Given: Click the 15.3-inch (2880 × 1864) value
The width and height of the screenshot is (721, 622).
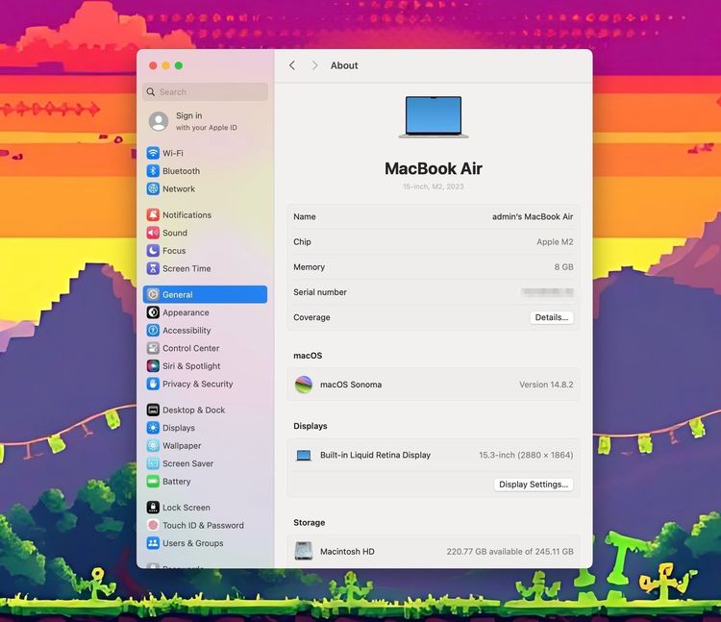Looking at the screenshot, I should tap(526, 455).
